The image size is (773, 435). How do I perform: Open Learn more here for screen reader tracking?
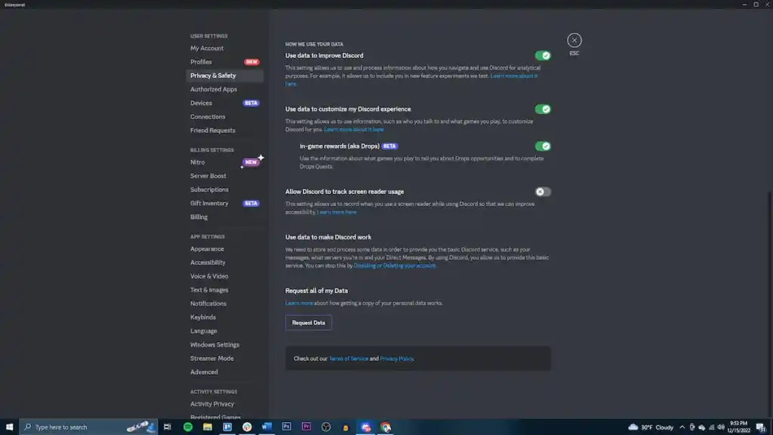click(337, 212)
